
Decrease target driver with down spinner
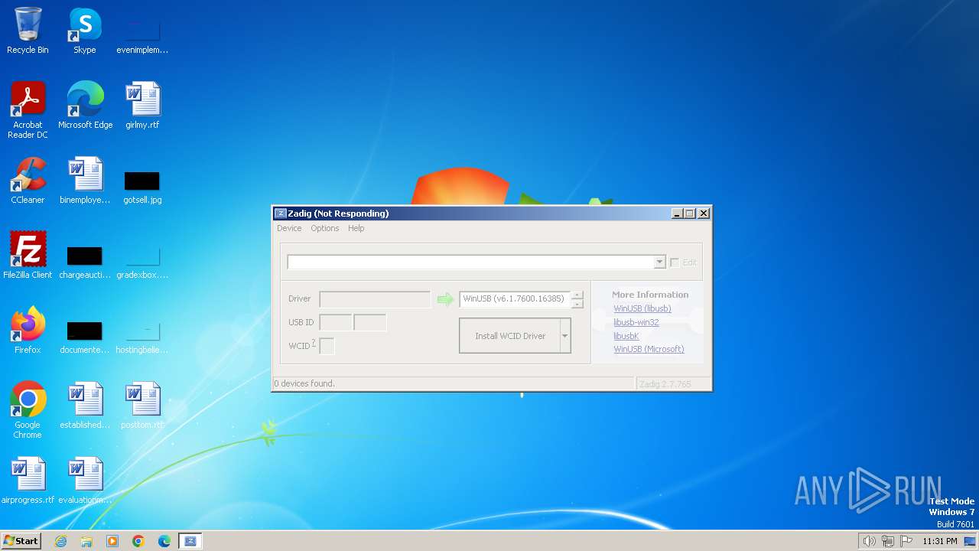[577, 304]
